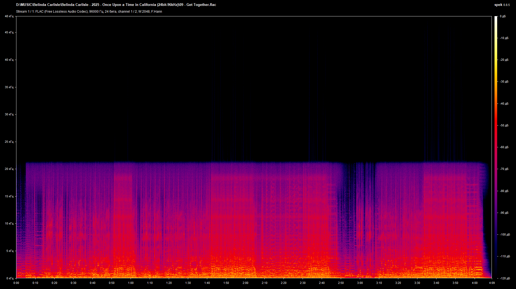The image size is (516, 289).
Task: Click the -90 дБ scale label
Action: coord(504,213)
